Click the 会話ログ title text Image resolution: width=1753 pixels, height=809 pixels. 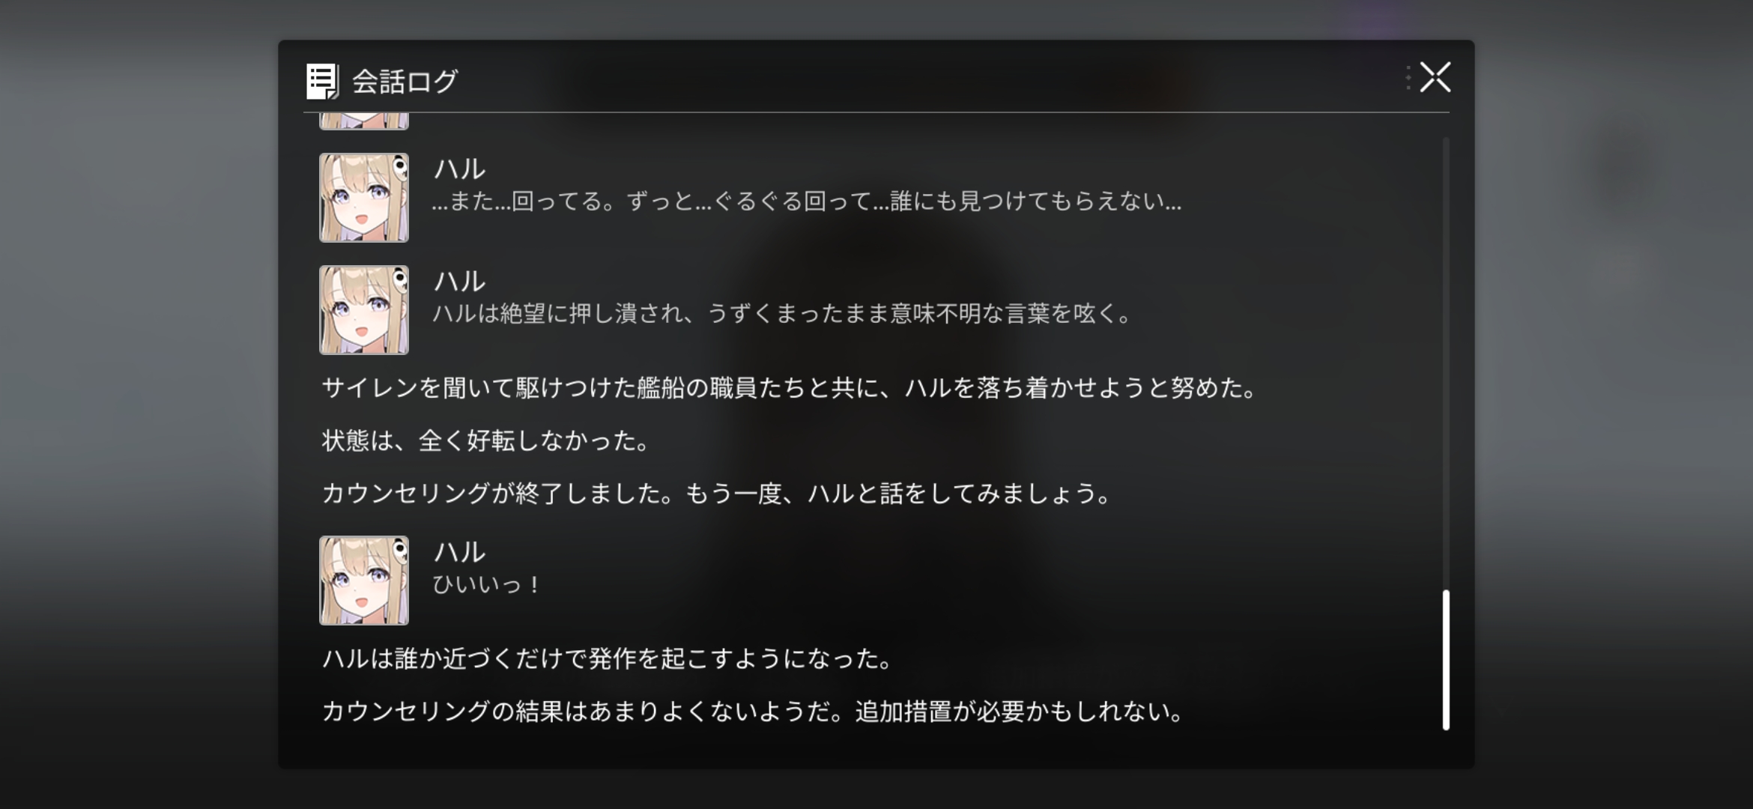click(x=405, y=81)
